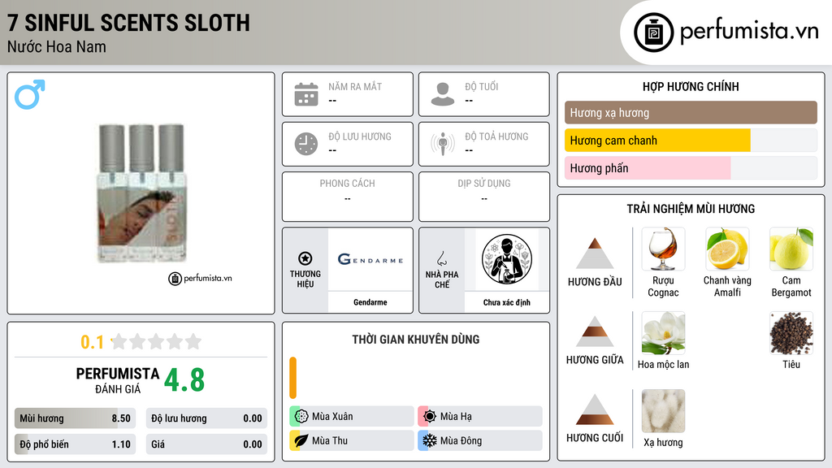The image size is (832, 468).
Task: Click the perfumista.vn bottle logo icon
Action: click(x=653, y=32)
